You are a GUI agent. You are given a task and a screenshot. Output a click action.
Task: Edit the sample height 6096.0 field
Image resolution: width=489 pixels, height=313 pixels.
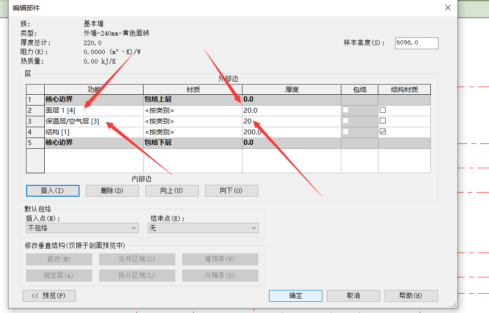pos(416,43)
